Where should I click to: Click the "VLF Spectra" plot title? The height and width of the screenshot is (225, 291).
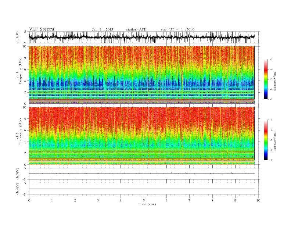click(x=42, y=29)
